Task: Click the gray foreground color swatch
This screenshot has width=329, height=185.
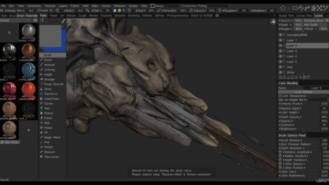Action: (x=50, y=36)
